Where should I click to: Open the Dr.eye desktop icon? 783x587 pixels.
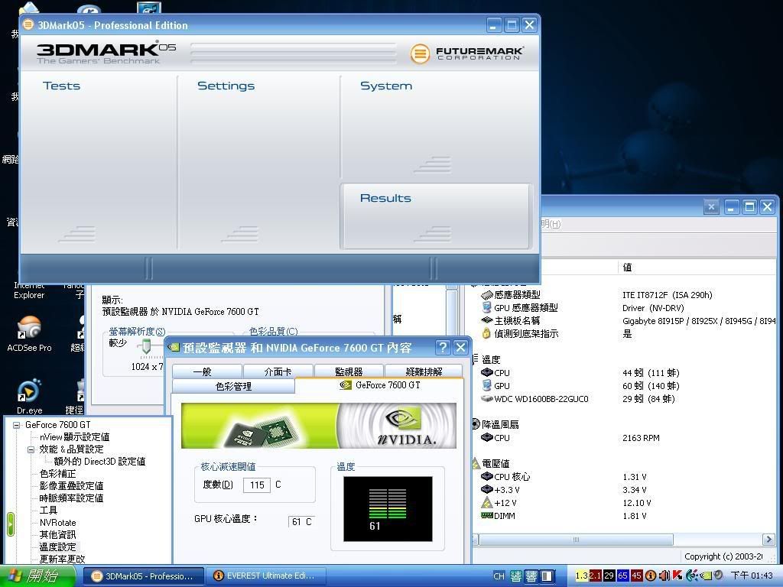pyautogui.click(x=29, y=393)
